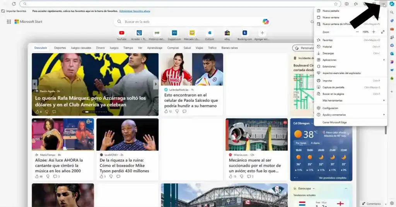Open the Favorites toolbar star-list icon
Image resolution: width=396 pixels, height=207 pixels.
[356, 4]
